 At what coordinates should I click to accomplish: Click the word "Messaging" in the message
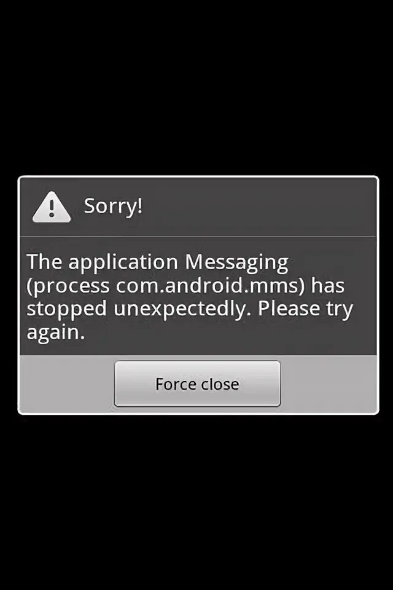coord(237,262)
